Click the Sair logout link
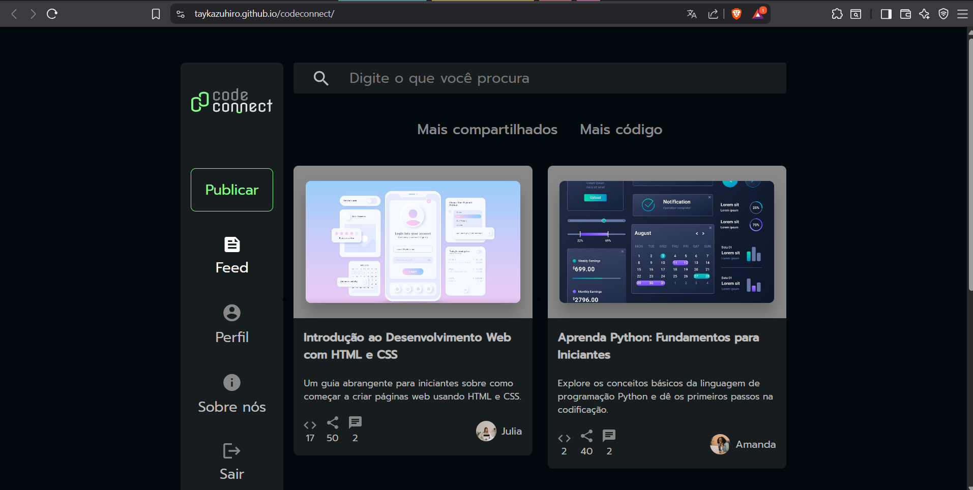This screenshot has width=973, height=490. tap(232, 474)
